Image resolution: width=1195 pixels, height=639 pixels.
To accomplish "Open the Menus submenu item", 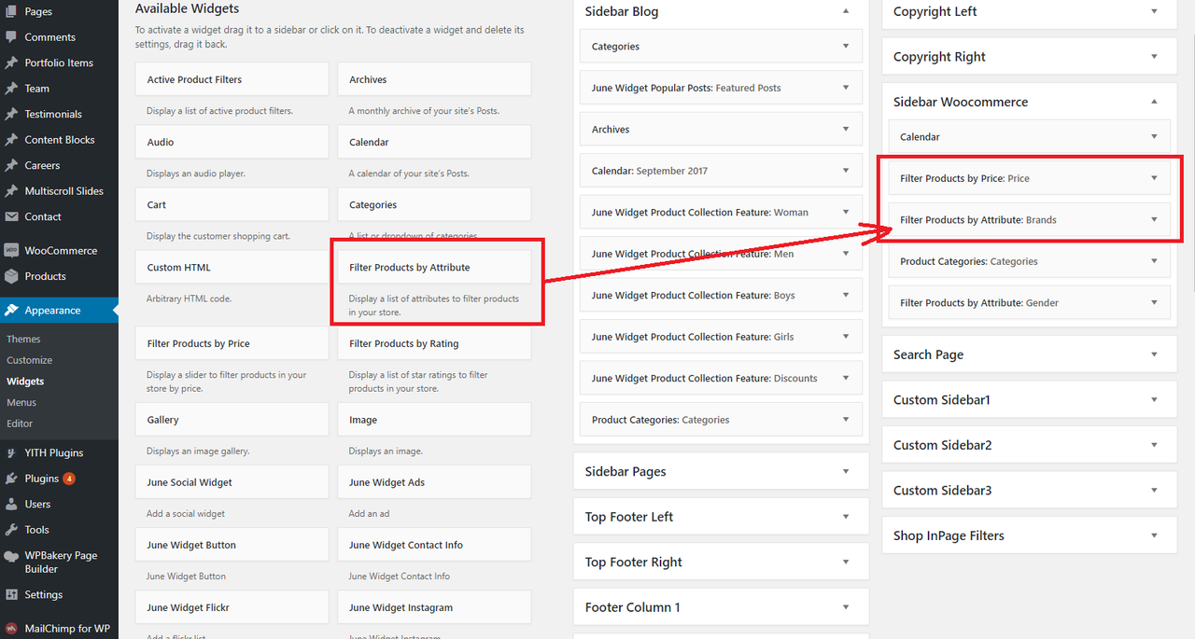I will 21,403.
